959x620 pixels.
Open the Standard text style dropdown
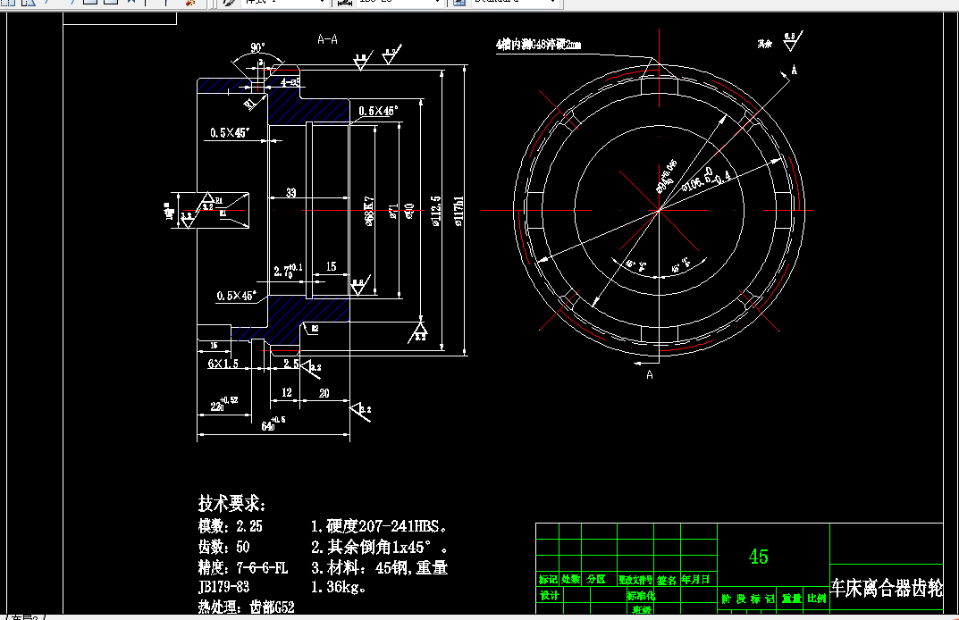point(551,3)
